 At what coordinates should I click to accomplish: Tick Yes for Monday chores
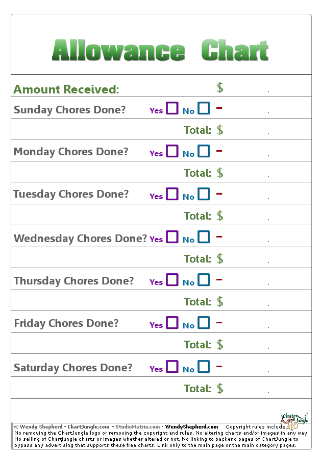[172, 151]
